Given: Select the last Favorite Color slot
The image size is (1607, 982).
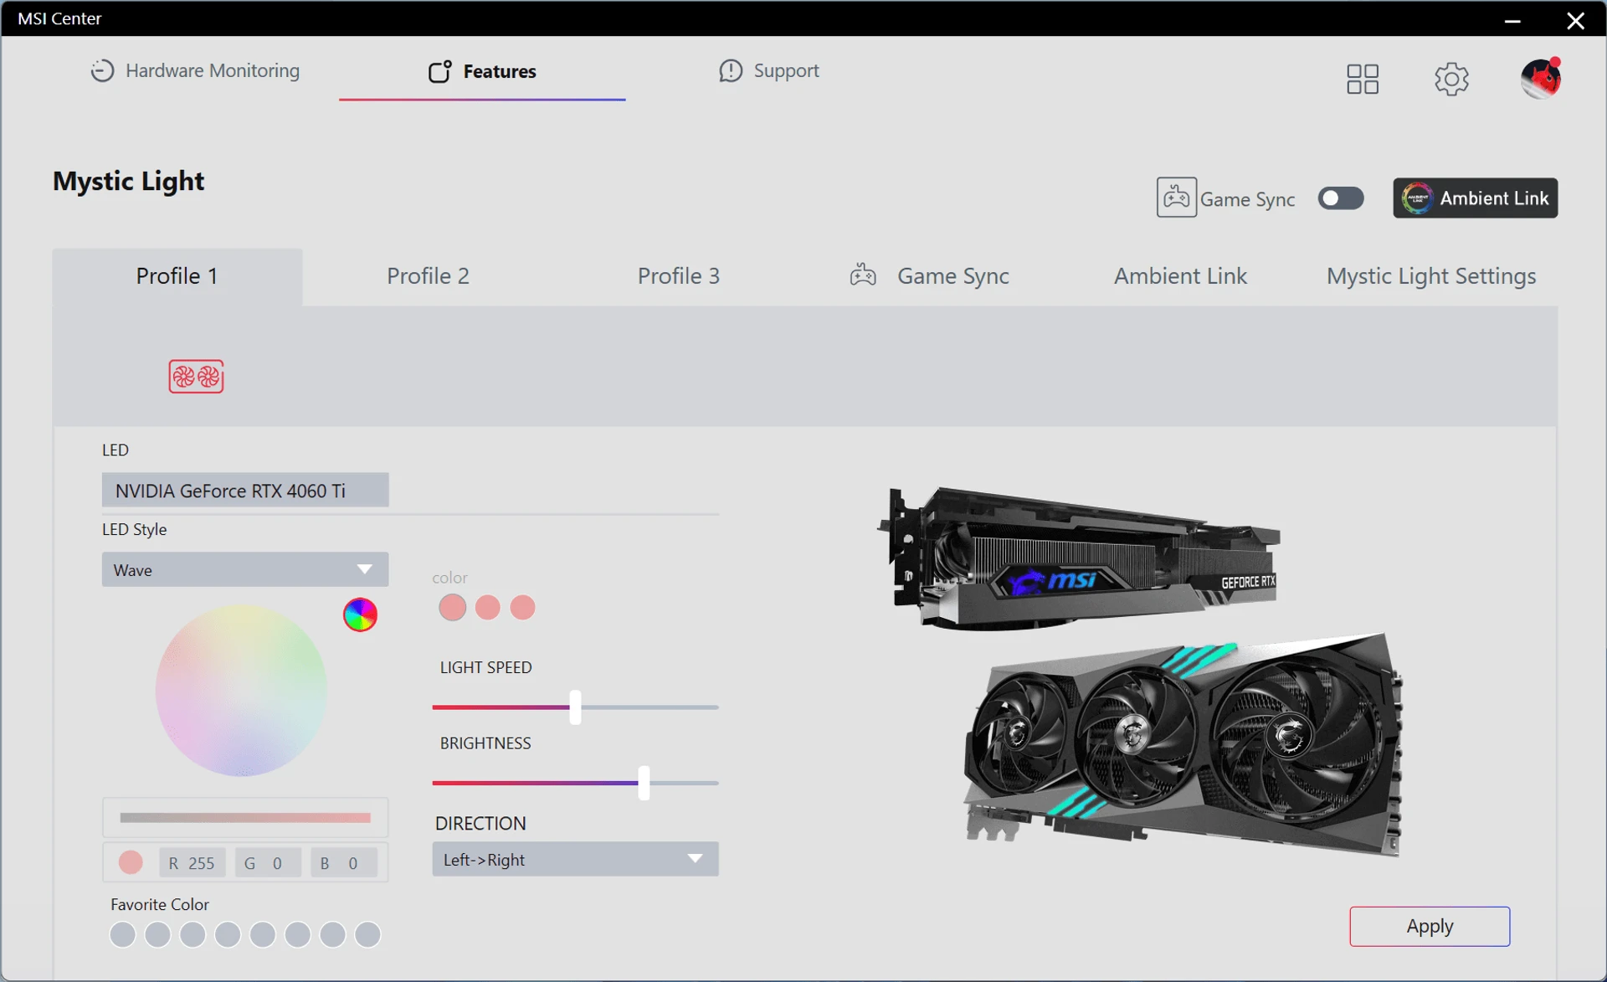Looking at the screenshot, I should pyautogui.click(x=367, y=934).
